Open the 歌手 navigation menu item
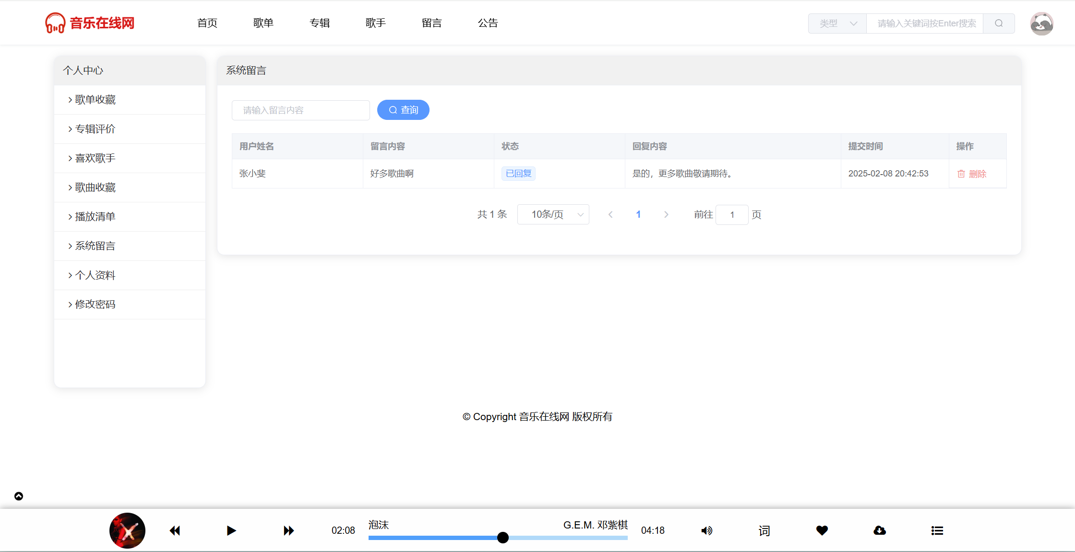1075x552 pixels. tap(376, 23)
